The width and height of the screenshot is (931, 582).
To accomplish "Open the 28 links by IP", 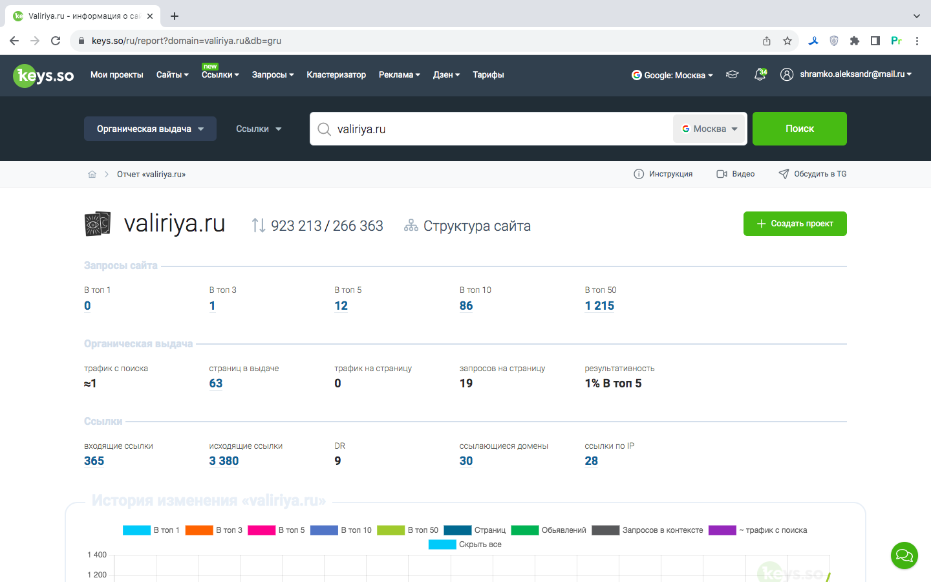I will [592, 461].
